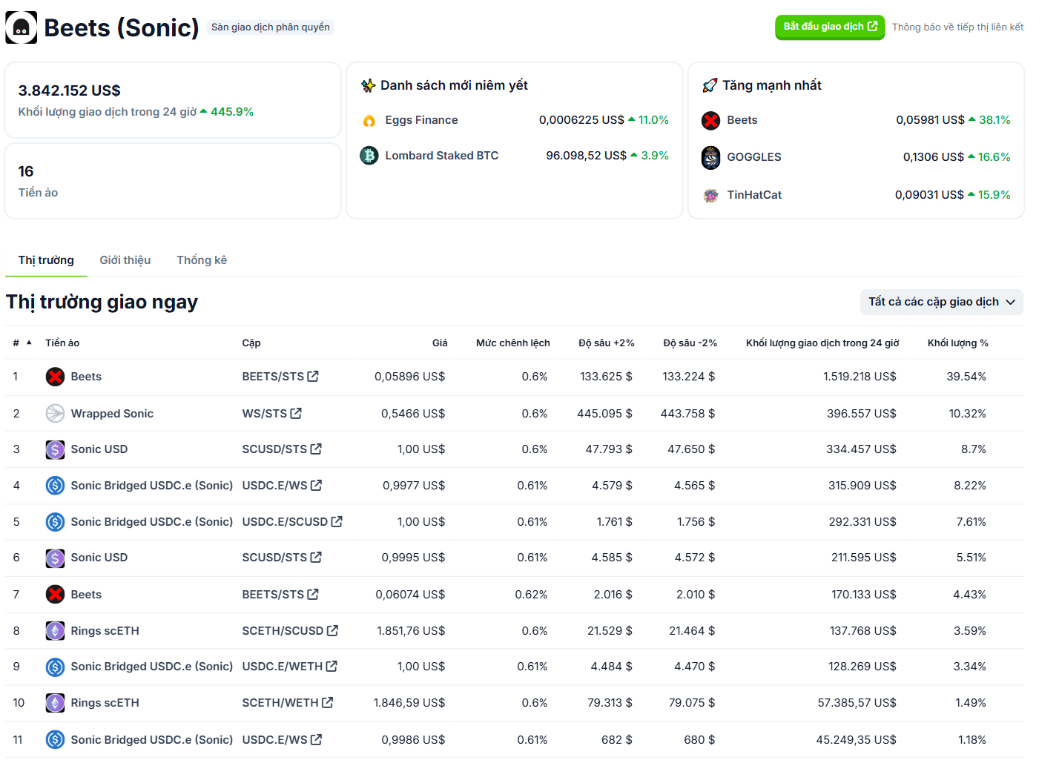The height and width of the screenshot is (763, 1039).
Task: Click USDC.e coin icon in row 5
Action: point(55,522)
